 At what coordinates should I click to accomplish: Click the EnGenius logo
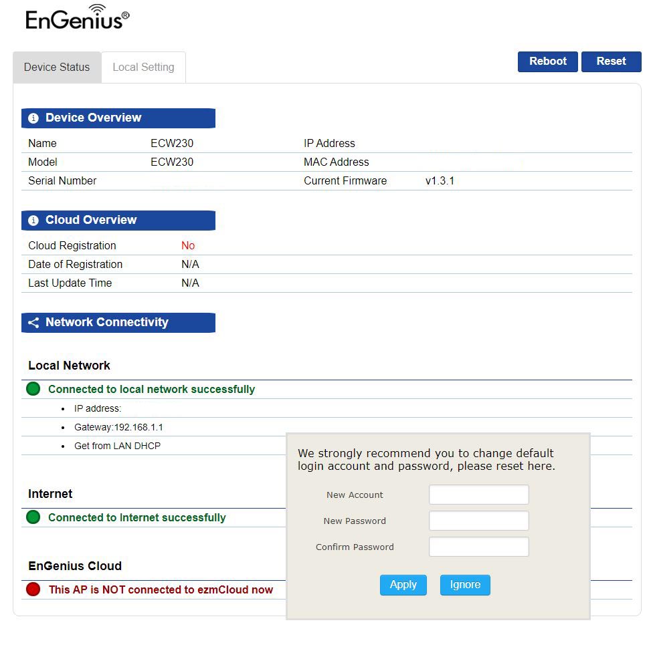(x=77, y=18)
